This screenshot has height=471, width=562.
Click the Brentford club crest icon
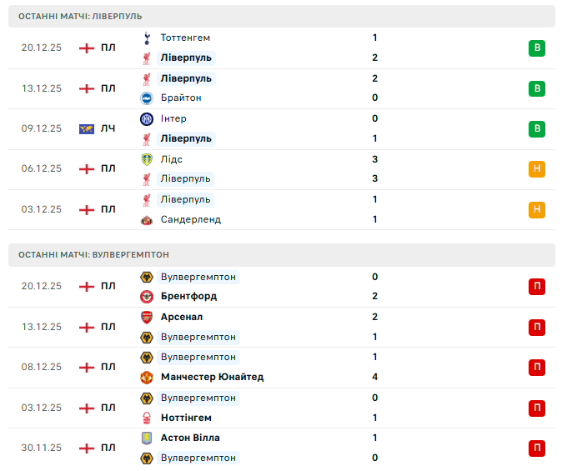pos(146,296)
